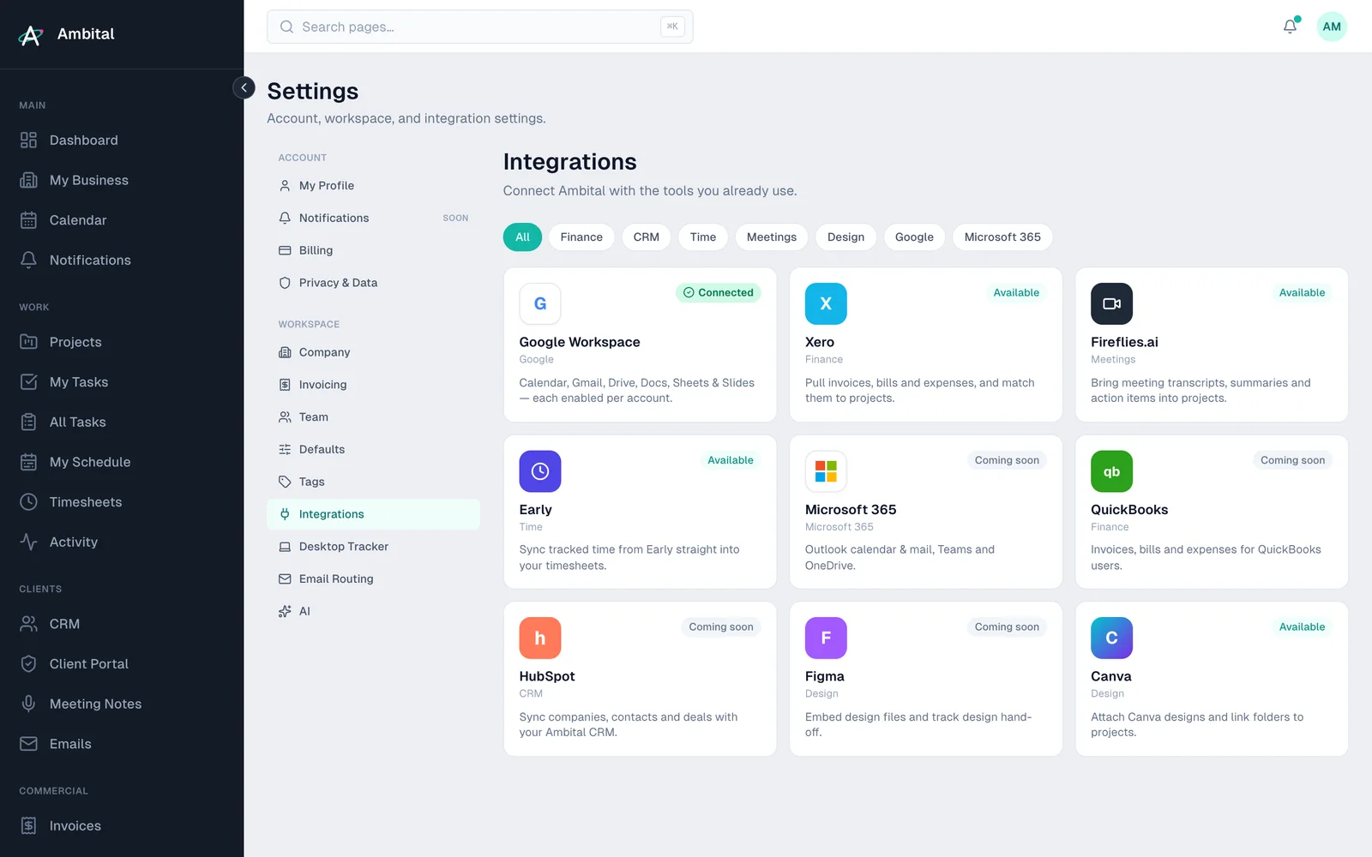This screenshot has width=1372, height=857.
Task: Click the Microsoft 365 card title
Action: tap(851, 510)
